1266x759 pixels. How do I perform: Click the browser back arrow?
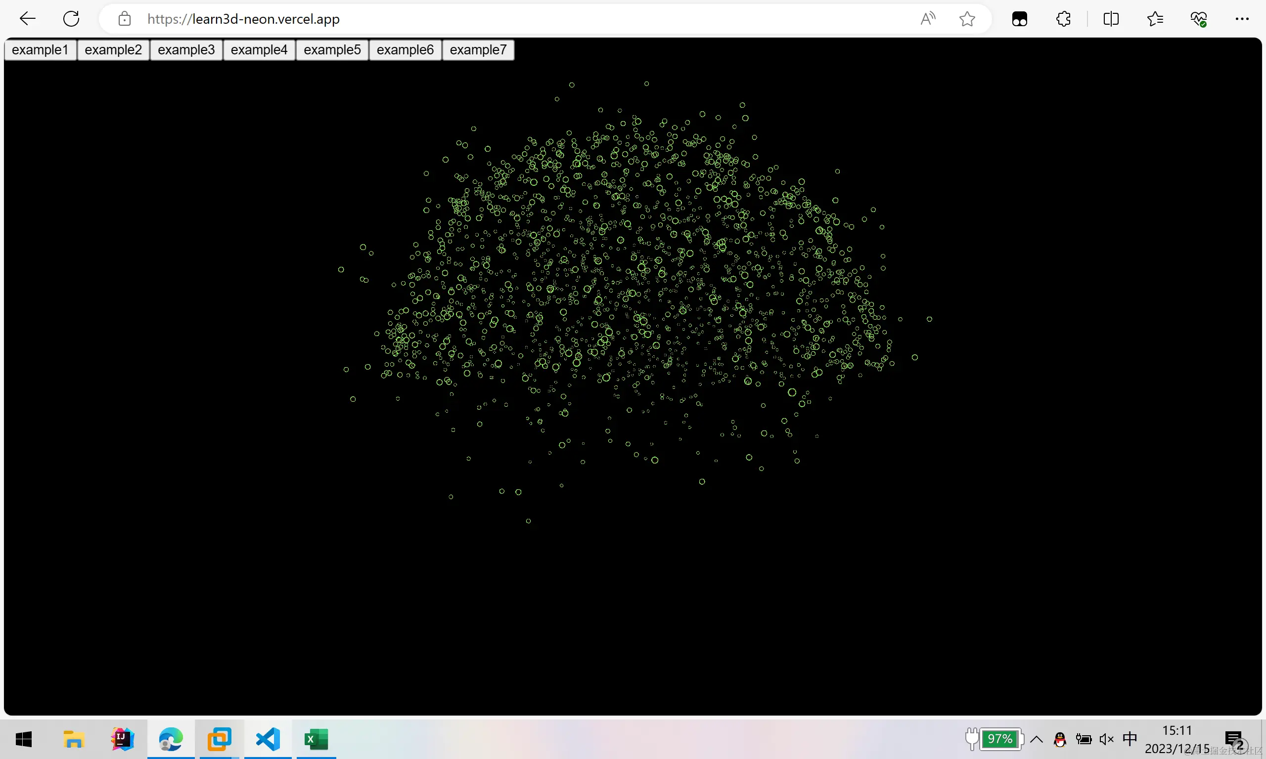click(x=27, y=19)
